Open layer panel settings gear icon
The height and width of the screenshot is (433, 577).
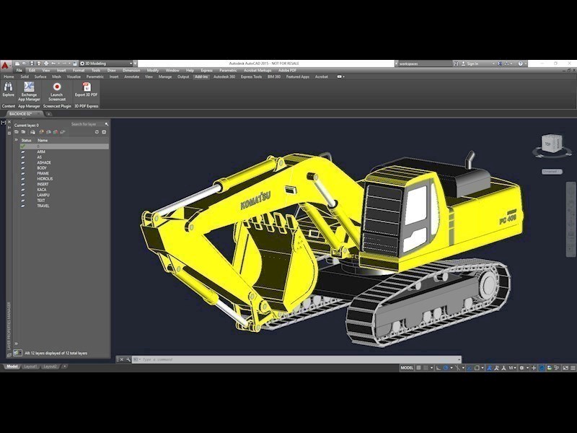104,132
